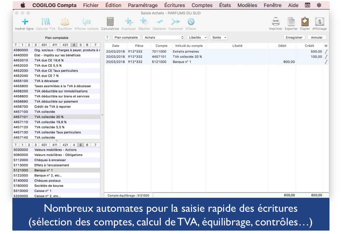Click the 600,00 debit cell on the Banque row
The height and width of the screenshot is (234, 341).
pyautogui.click(x=282, y=62)
